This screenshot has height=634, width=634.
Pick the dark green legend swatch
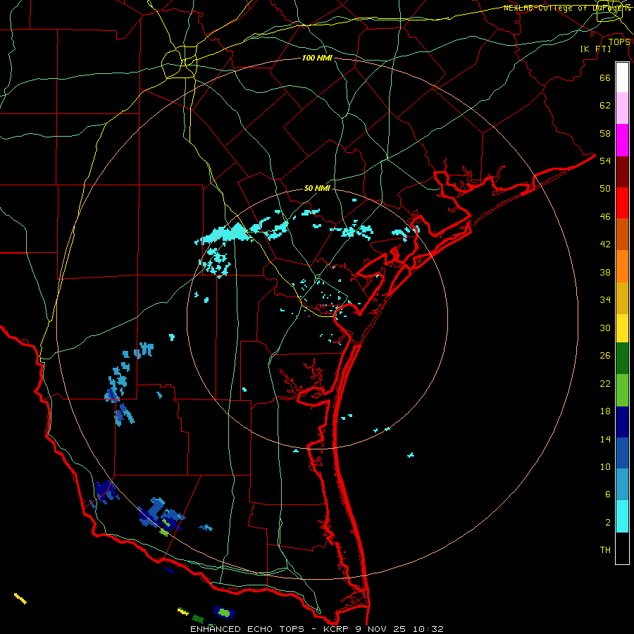pos(622,359)
